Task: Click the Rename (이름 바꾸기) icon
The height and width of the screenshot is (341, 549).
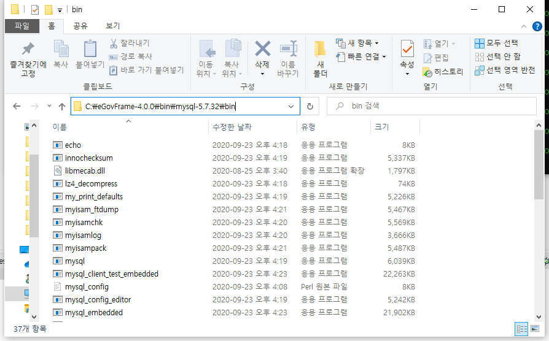Action: coord(289,48)
